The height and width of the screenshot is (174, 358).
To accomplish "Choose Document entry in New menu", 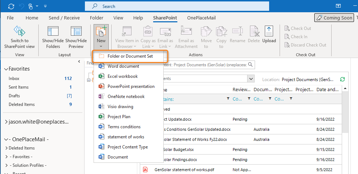I will click(x=129, y=157).
